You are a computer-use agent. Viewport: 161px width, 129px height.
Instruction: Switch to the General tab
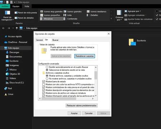coord(39,40)
